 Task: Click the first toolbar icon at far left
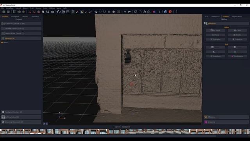click(4, 12)
